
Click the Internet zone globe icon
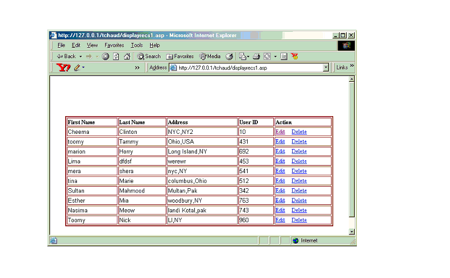tap(296, 241)
